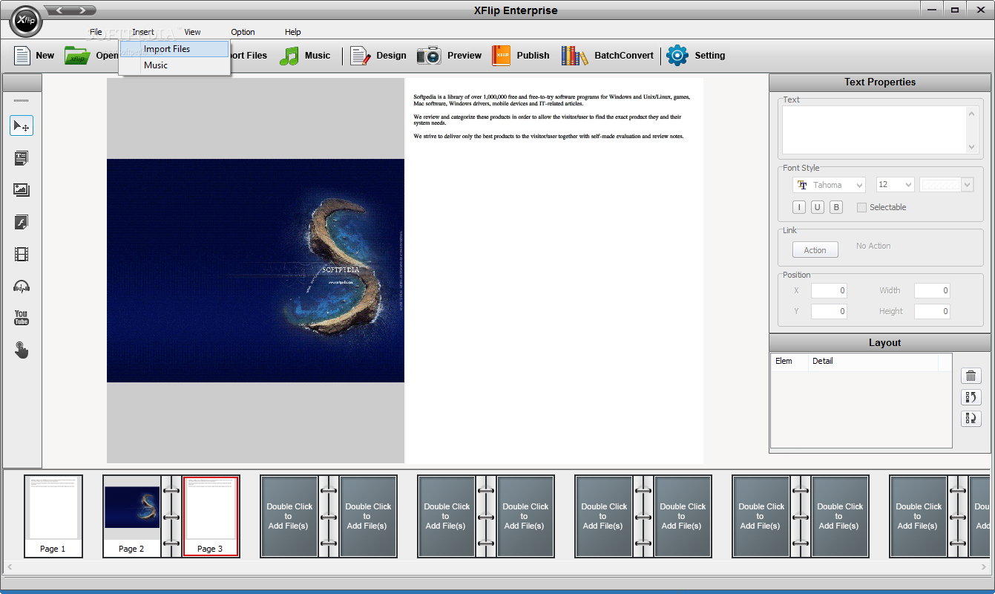Toggle bold with the B button
The width and height of the screenshot is (995, 594).
click(836, 207)
